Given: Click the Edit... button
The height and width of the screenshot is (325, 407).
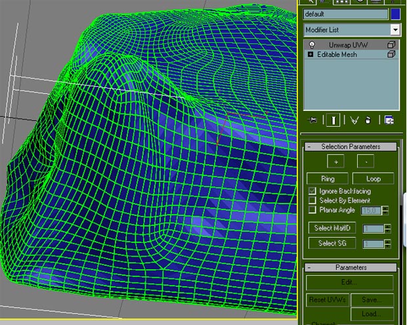Looking at the screenshot, I should pyautogui.click(x=350, y=282).
